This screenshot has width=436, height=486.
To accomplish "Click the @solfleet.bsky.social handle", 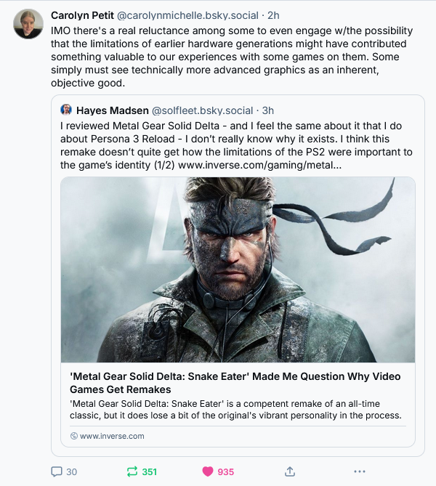I will pyautogui.click(x=202, y=110).
